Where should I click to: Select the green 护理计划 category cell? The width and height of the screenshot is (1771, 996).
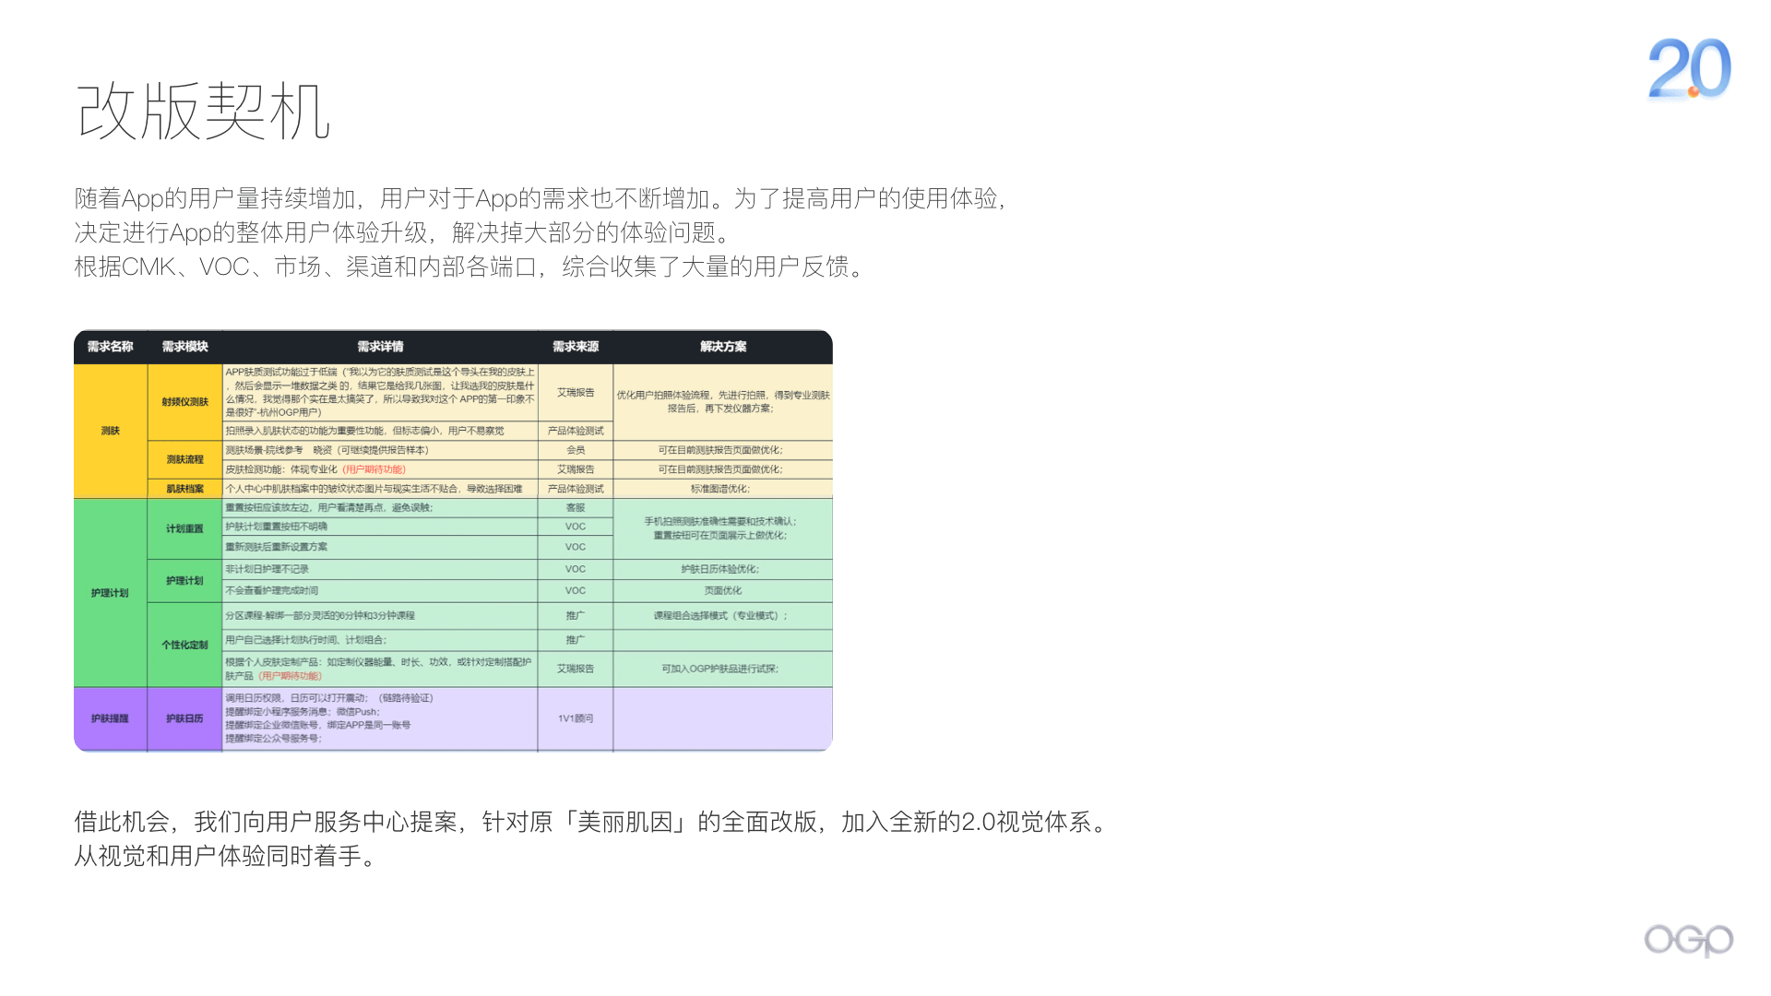click(110, 593)
